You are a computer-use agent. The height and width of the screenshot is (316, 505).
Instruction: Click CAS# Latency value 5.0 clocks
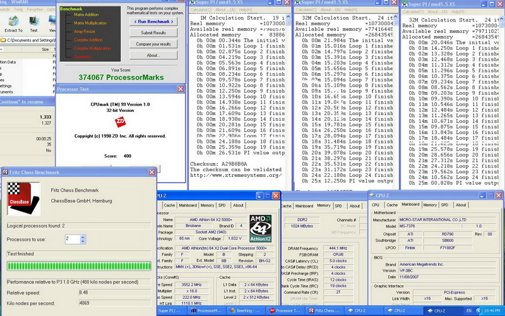click(338, 261)
